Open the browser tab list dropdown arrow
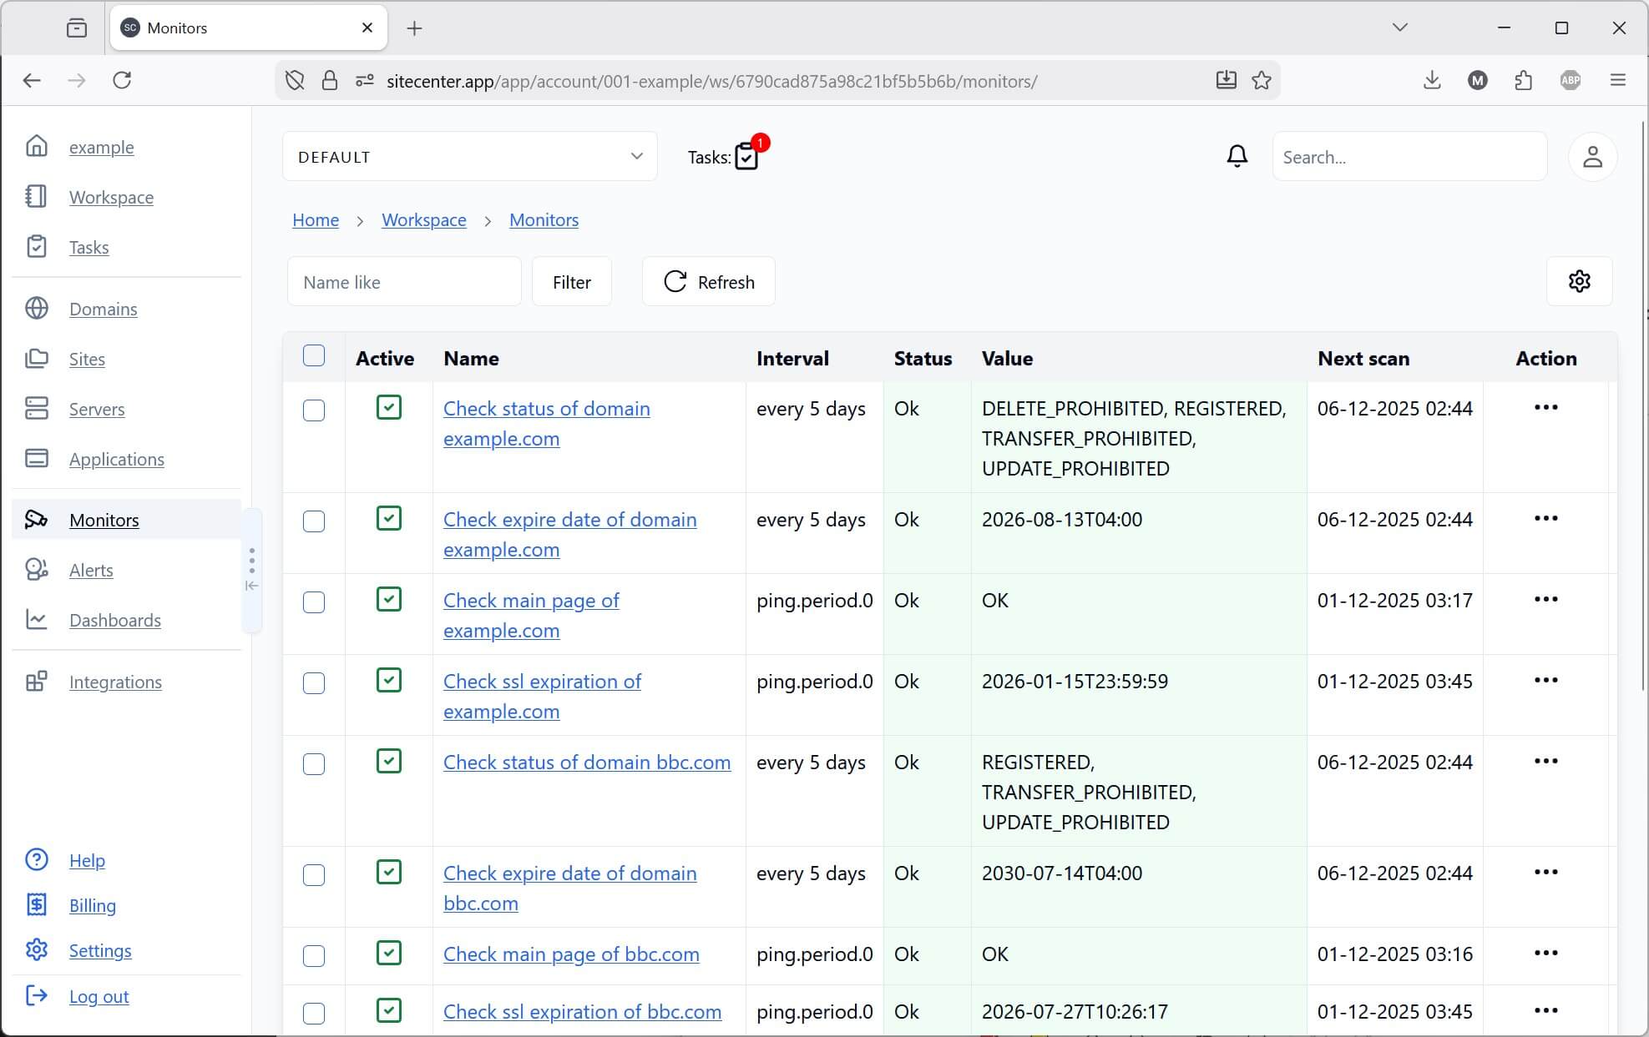This screenshot has height=1037, width=1649. pyautogui.click(x=1400, y=28)
